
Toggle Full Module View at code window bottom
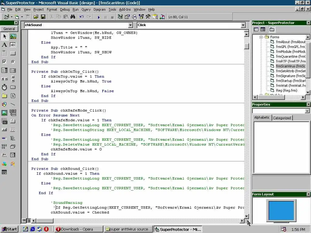[29, 221]
